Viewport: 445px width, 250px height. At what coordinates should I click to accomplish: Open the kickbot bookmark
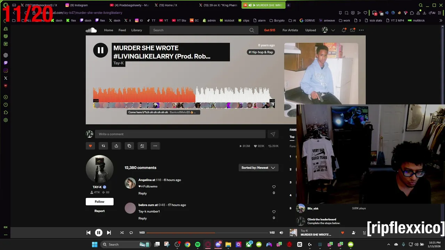pos(227,20)
